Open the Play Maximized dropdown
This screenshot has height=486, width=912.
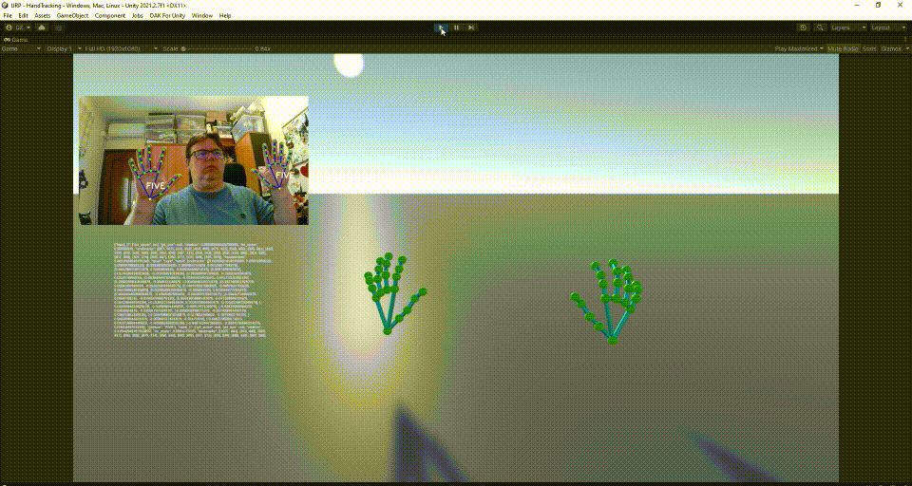point(799,48)
